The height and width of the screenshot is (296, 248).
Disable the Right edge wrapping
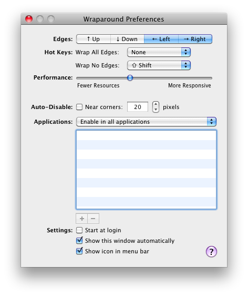click(x=195, y=39)
